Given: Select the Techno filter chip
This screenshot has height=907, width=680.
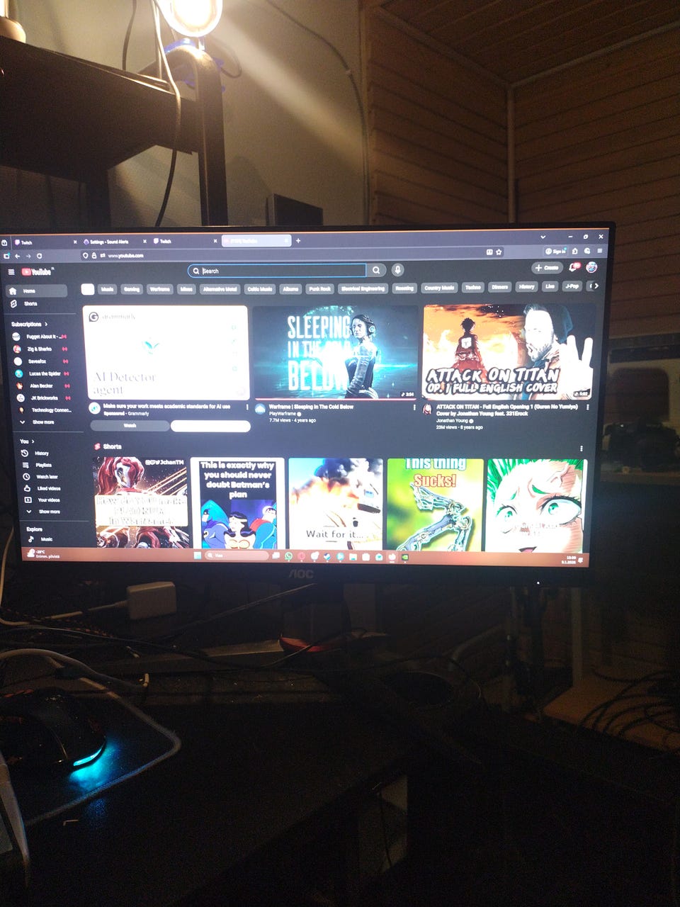Looking at the screenshot, I should (472, 287).
